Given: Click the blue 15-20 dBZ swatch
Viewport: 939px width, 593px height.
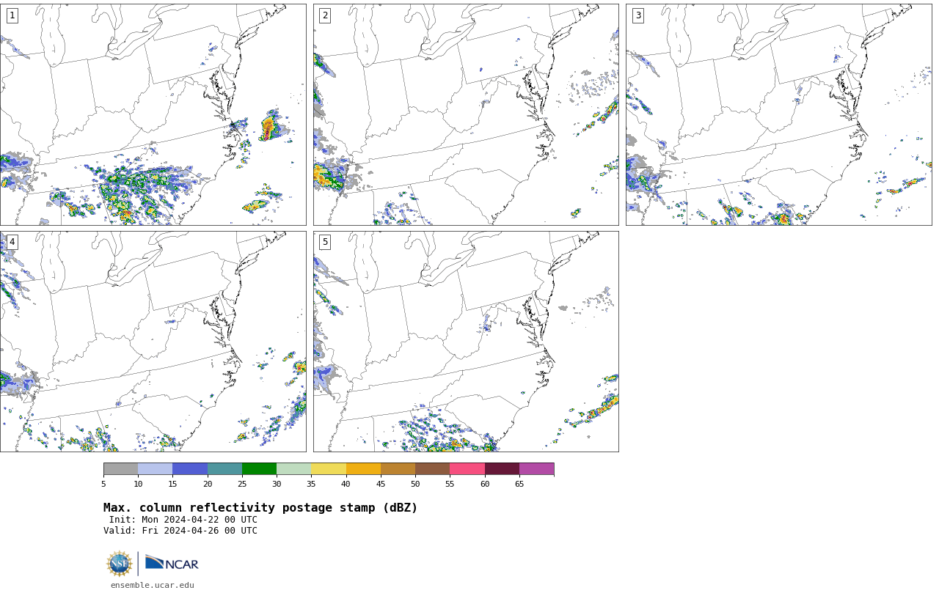Looking at the screenshot, I should pos(190,469).
